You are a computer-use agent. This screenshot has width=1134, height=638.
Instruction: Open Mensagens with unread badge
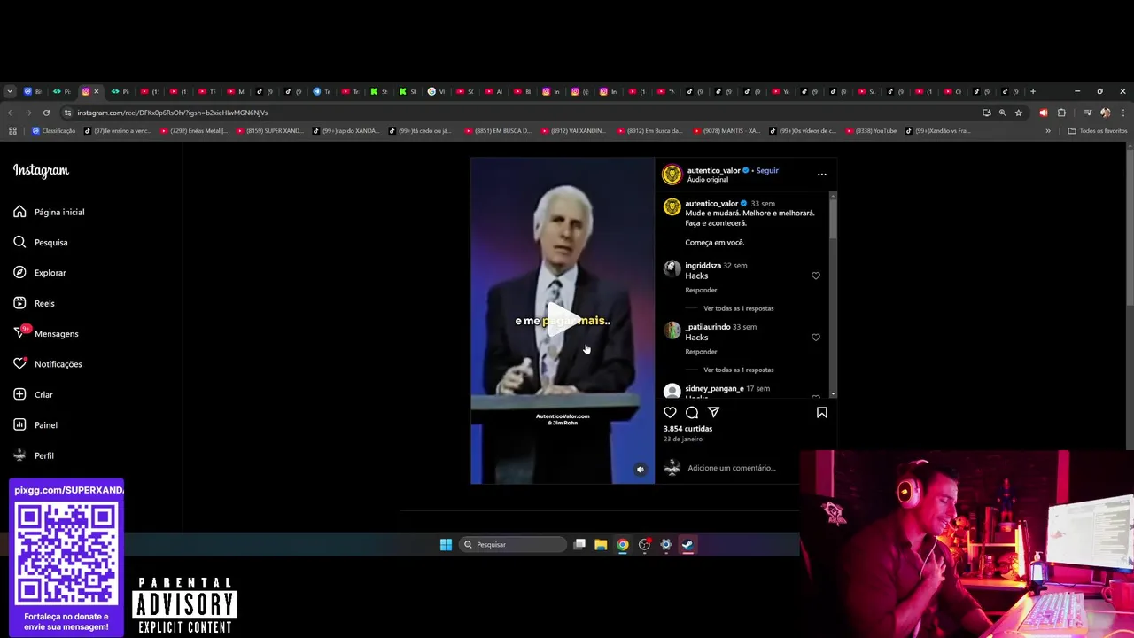tap(46, 333)
